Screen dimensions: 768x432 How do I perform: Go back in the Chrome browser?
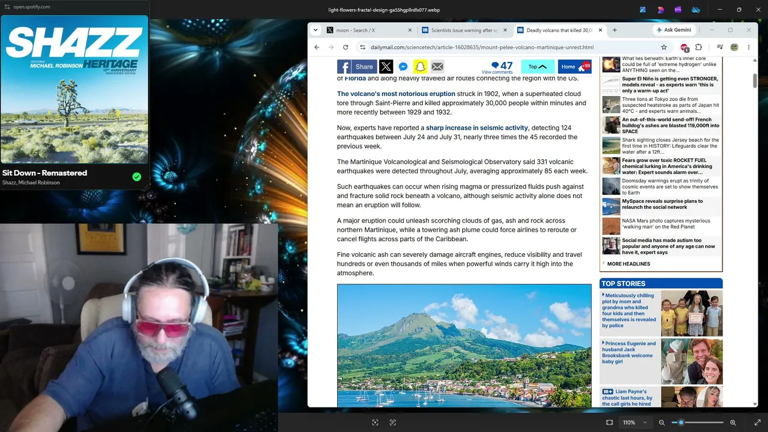click(x=317, y=47)
